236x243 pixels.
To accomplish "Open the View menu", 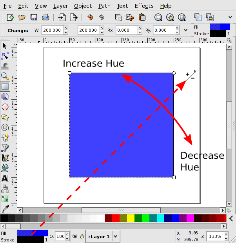I will point(41,6).
